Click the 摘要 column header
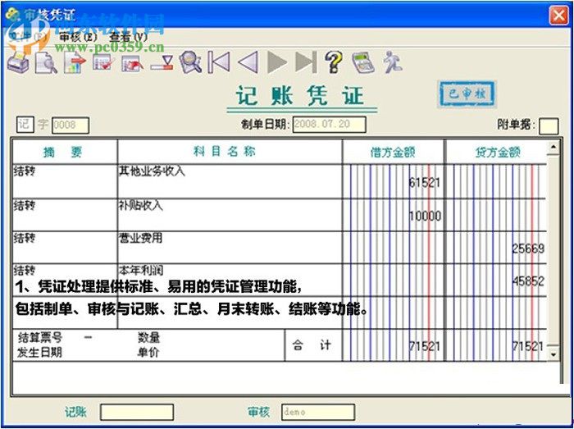Screen dimensions: 574x429 click(63, 153)
